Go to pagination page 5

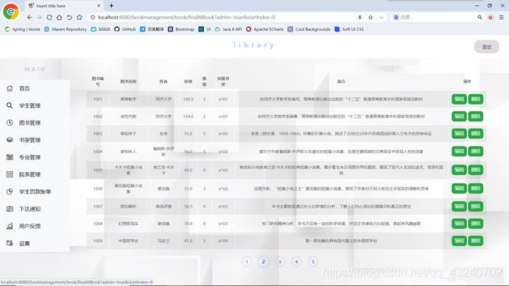click(313, 262)
